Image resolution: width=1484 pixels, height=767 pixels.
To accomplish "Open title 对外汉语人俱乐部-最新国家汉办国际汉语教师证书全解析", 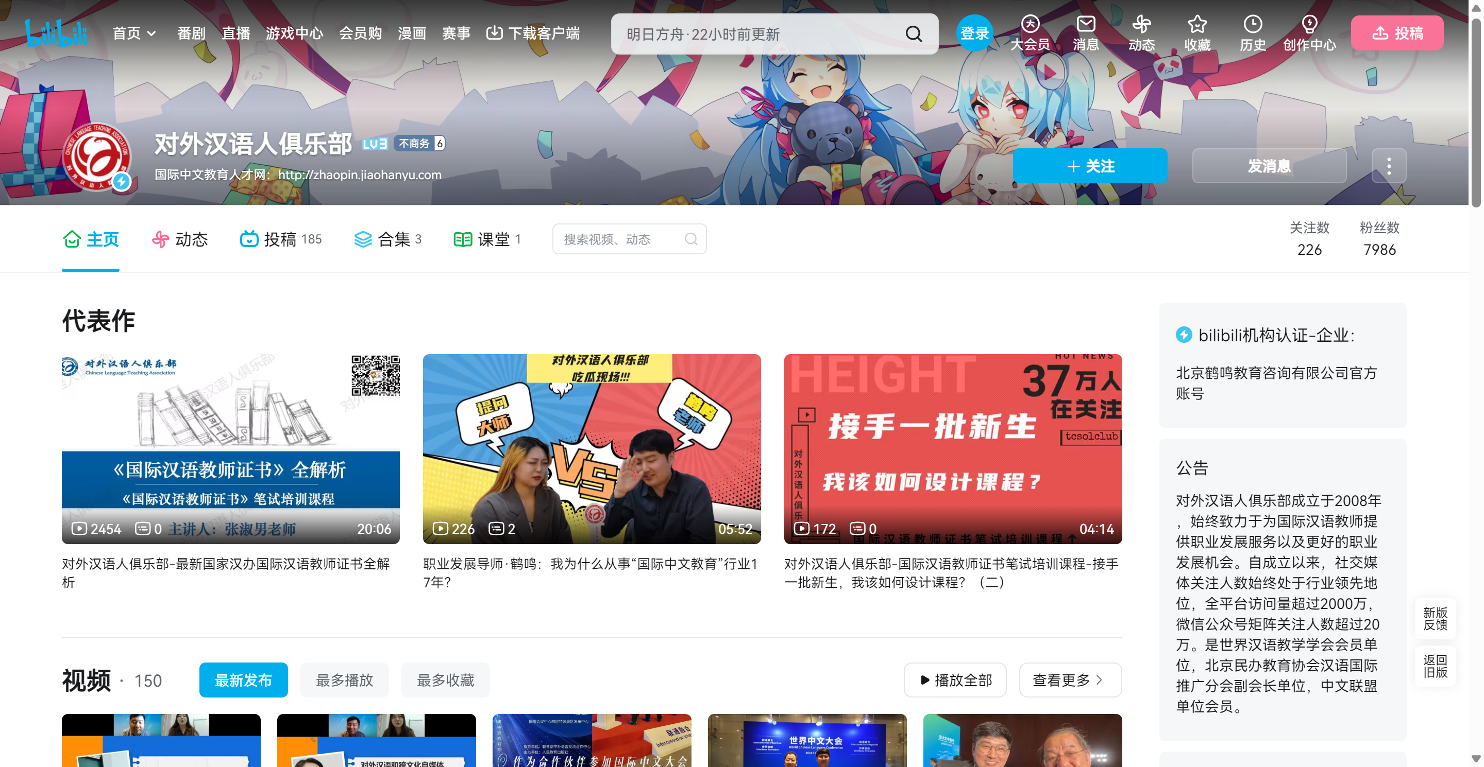I will pos(226,572).
